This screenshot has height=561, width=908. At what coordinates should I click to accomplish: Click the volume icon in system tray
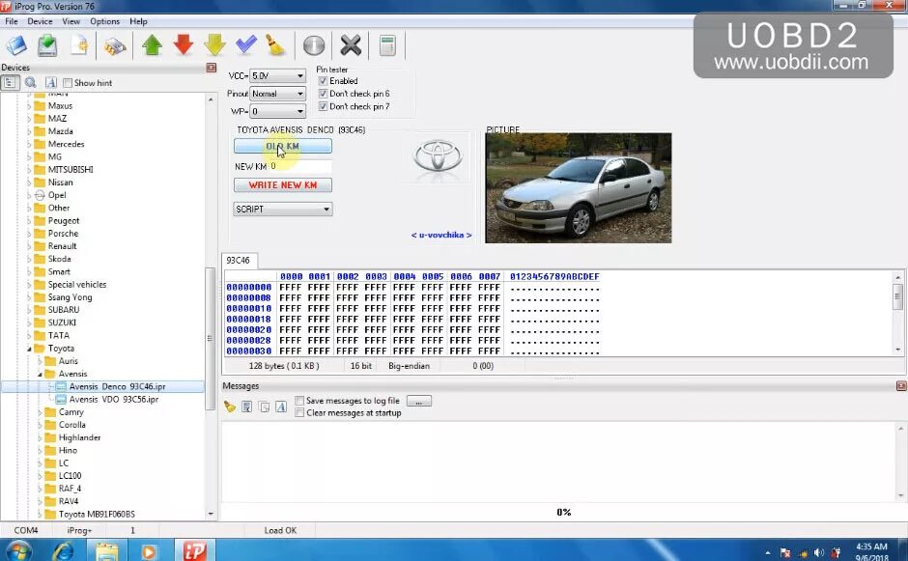[x=819, y=553]
